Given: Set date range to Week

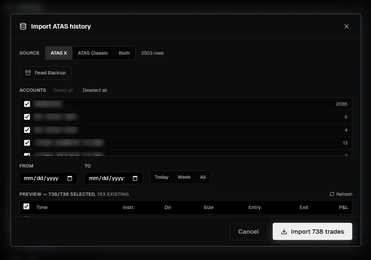Looking at the screenshot, I should (x=184, y=177).
